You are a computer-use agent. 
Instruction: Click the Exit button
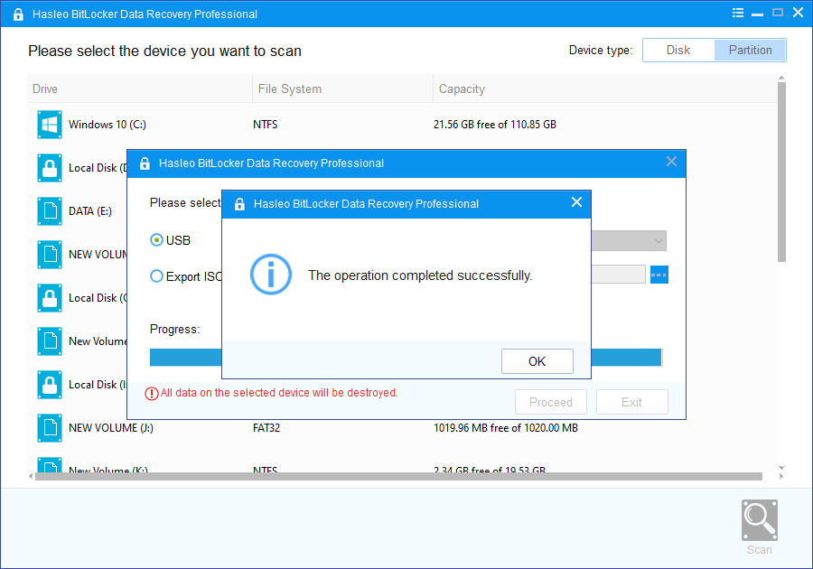[631, 402]
